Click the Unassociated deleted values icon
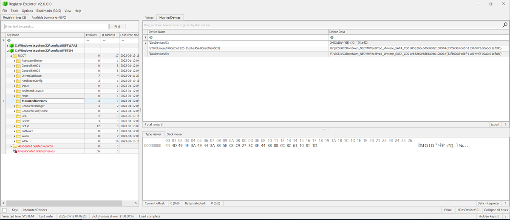The image size is (510, 220). coord(15,151)
